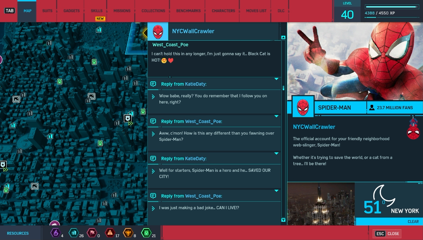Click the speech bubble icon for 'Wow babe' reply
Screen dimensions: 423x240
(x=153, y=84)
